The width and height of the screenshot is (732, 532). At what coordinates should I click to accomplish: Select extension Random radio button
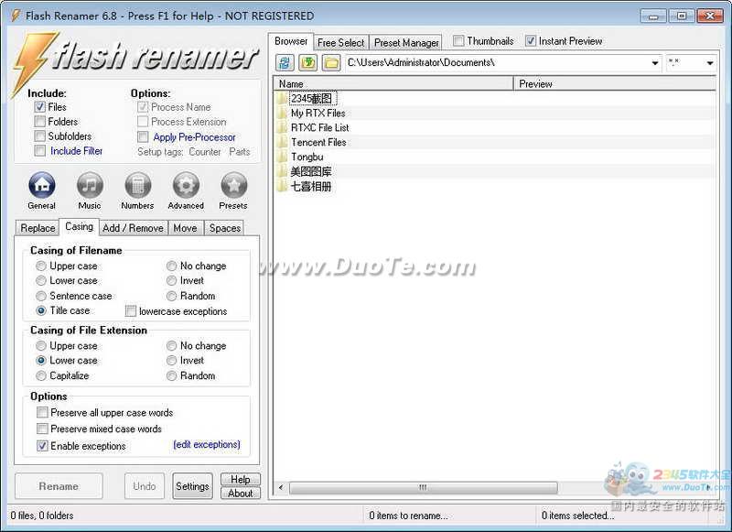171,375
